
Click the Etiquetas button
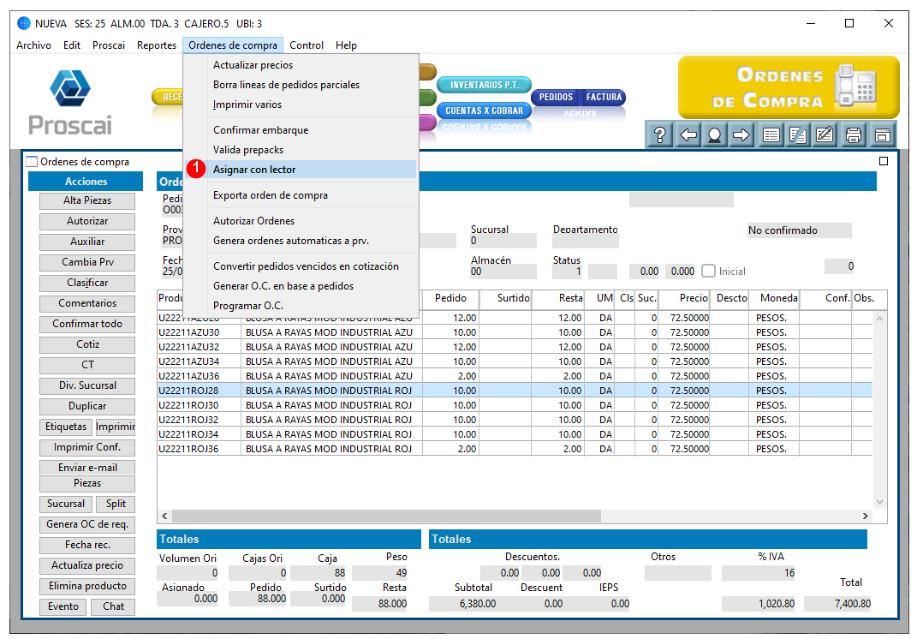(x=65, y=427)
